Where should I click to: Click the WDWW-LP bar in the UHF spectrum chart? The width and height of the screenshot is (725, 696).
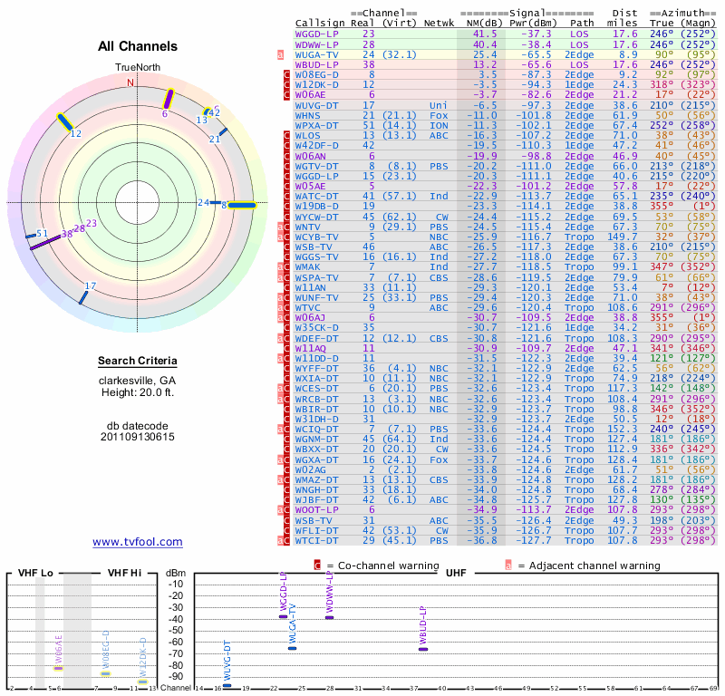click(330, 617)
